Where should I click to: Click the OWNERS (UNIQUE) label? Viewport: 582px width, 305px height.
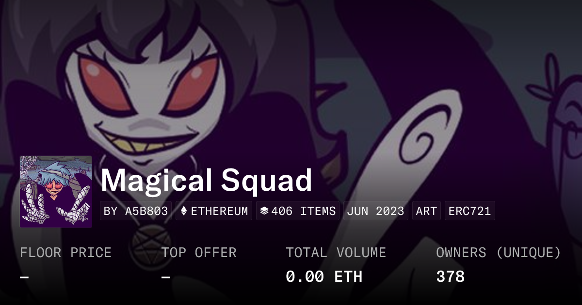(499, 253)
